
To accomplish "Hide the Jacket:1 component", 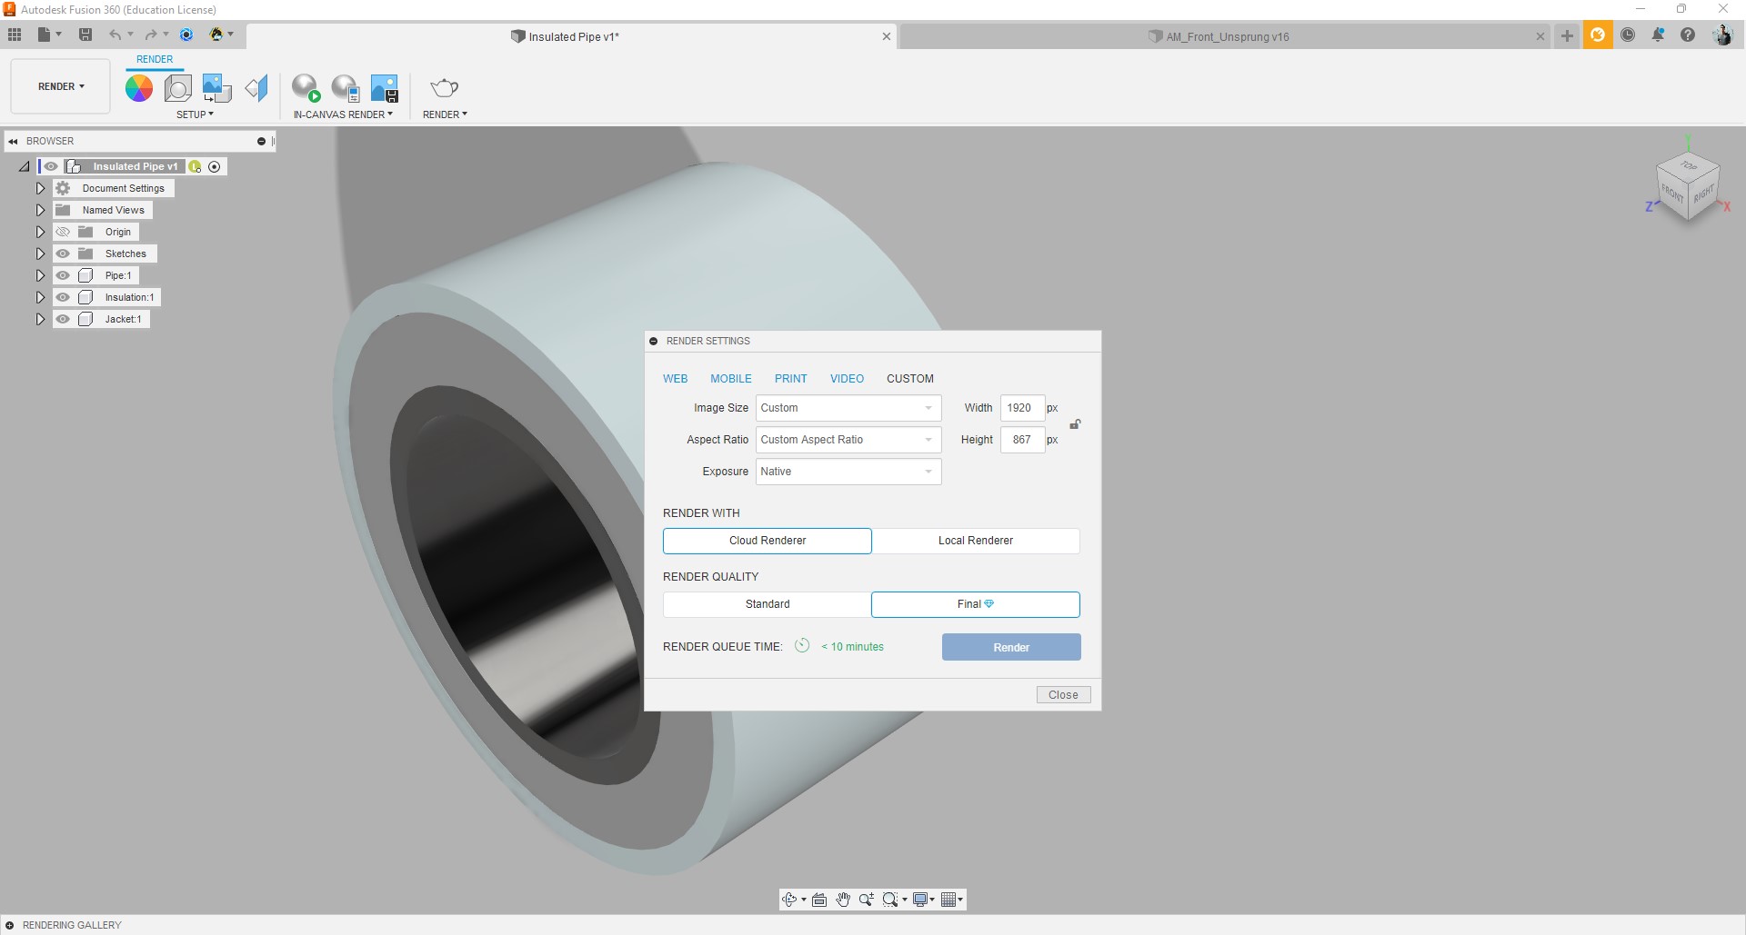I will (63, 319).
